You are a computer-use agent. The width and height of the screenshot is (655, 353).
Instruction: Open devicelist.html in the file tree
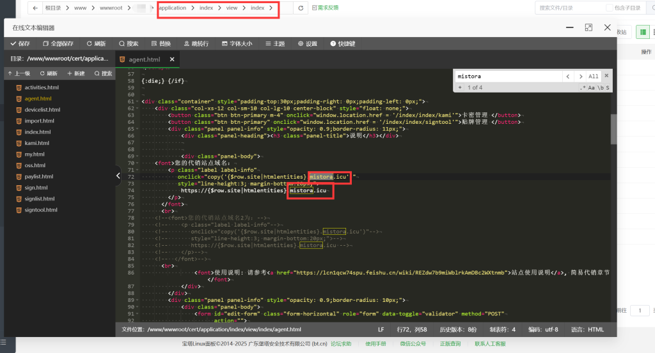[x=42, y=110]
